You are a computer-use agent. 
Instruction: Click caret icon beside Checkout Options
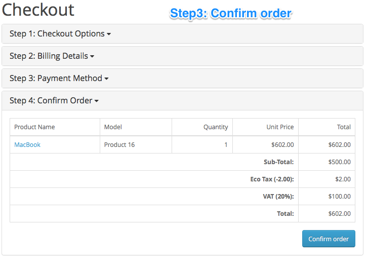[x=109, y=34]
